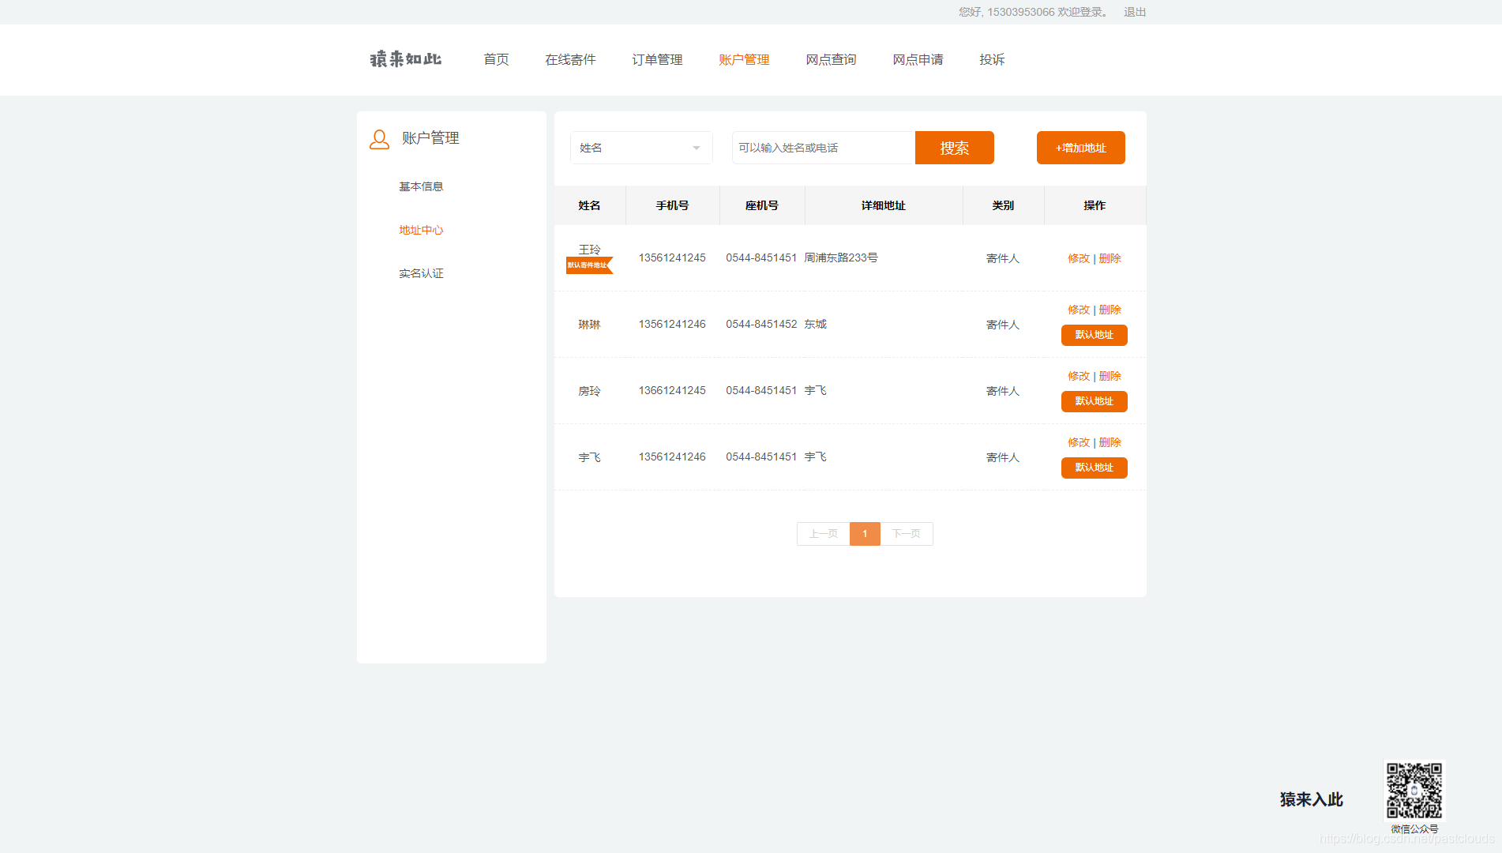Click 删除 for the 宇飞 name row
Image resolution: width=1502 pixels, height=853 pixels.
click(x=1110, y=442)
